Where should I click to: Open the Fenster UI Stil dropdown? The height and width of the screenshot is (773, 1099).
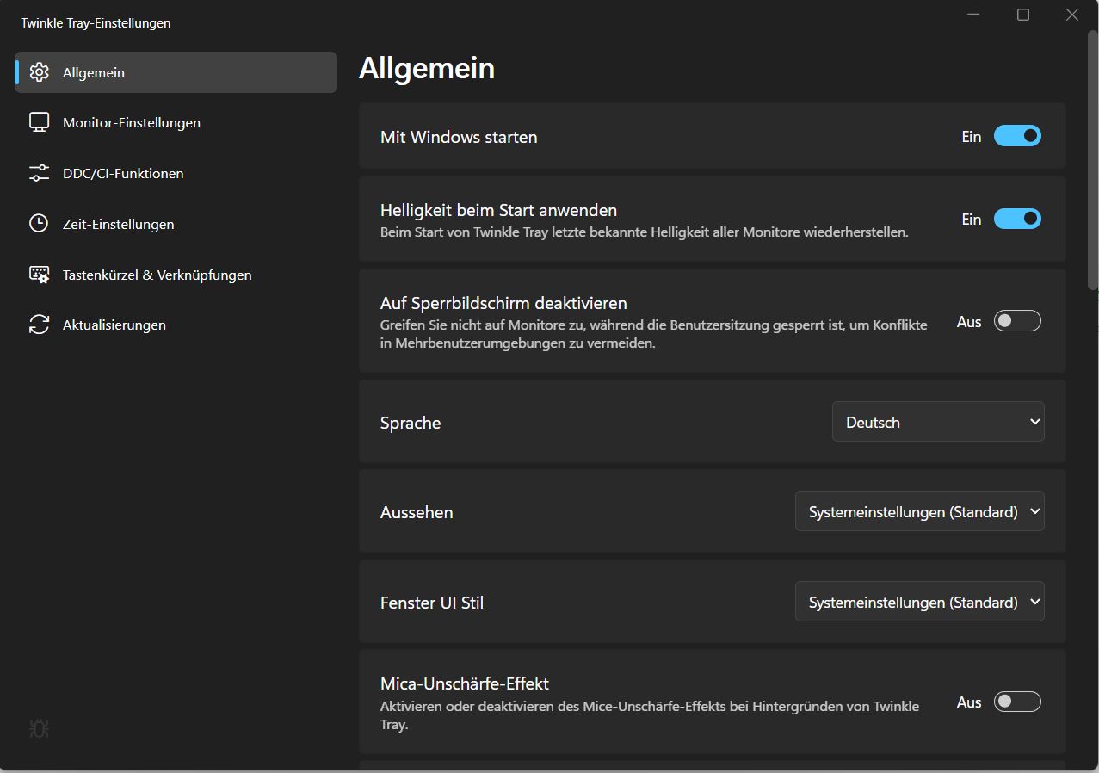(919, 602)
